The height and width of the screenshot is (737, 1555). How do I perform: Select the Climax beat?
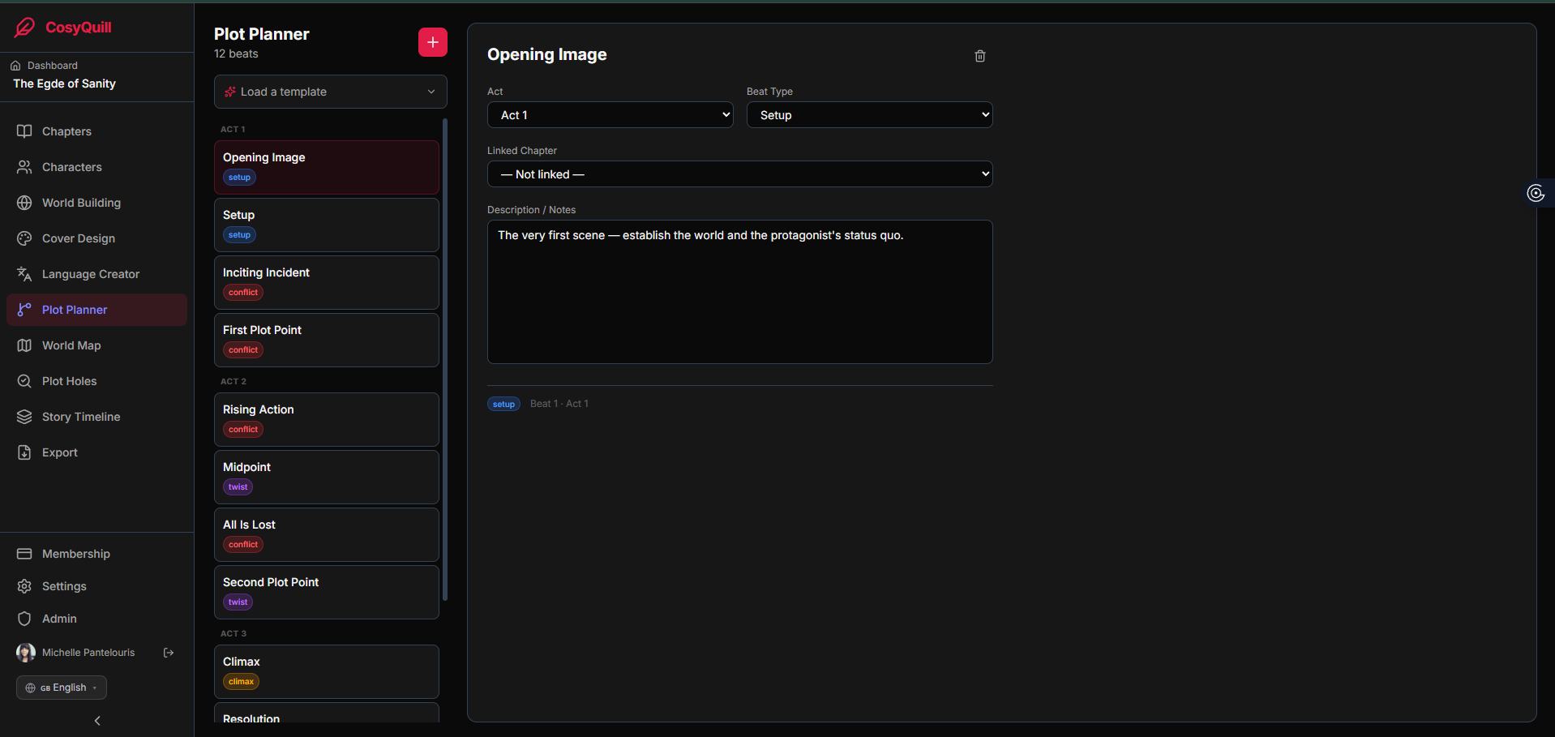tap(327, 671)
